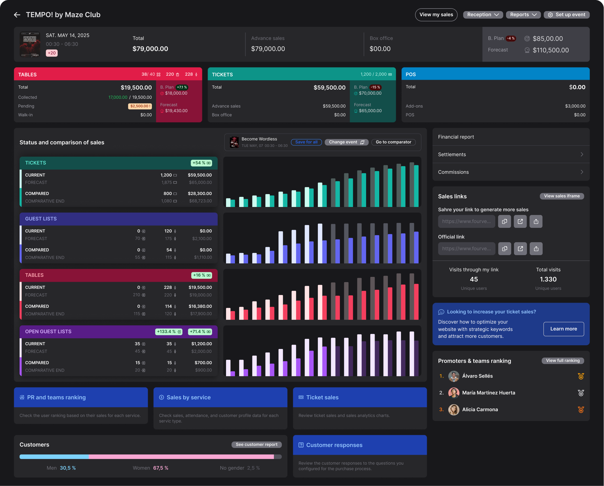The height and width of the screenshot is (486, 604).
Task: Click the event poster thumbnail
Action: tap(30, 44)
